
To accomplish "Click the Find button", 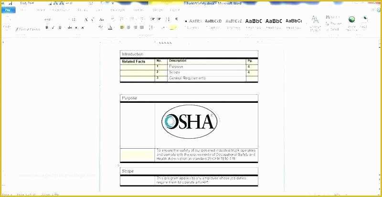I will pyautogui.click(x=333, y=17).
